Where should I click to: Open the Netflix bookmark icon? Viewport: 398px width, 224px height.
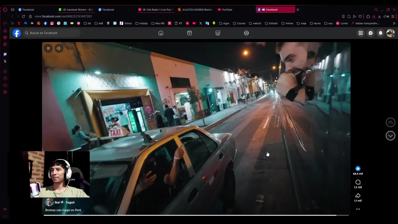pyautogui.click(x=19, y=23)
